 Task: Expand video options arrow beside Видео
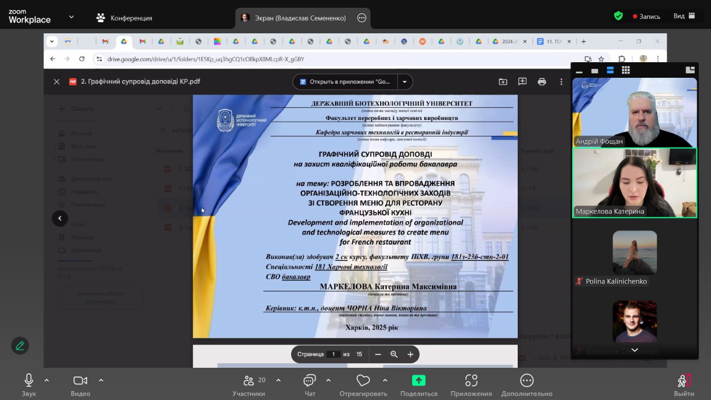101,381
